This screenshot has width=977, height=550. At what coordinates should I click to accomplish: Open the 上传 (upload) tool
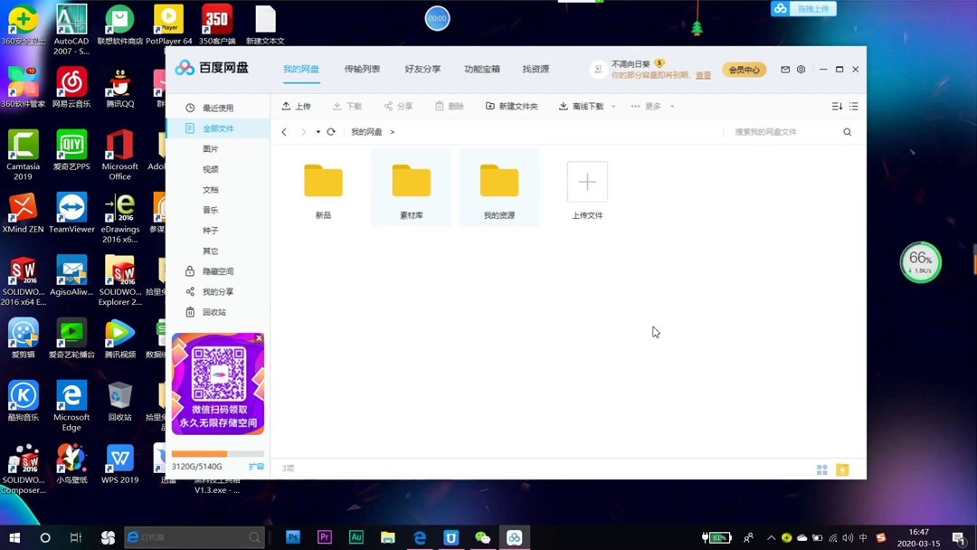coord(297,106)
